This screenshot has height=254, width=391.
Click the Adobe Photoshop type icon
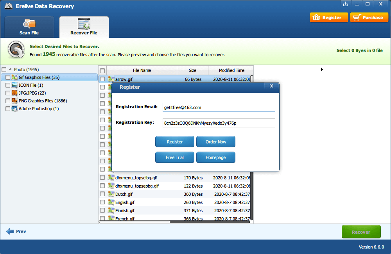click(14, 108)
